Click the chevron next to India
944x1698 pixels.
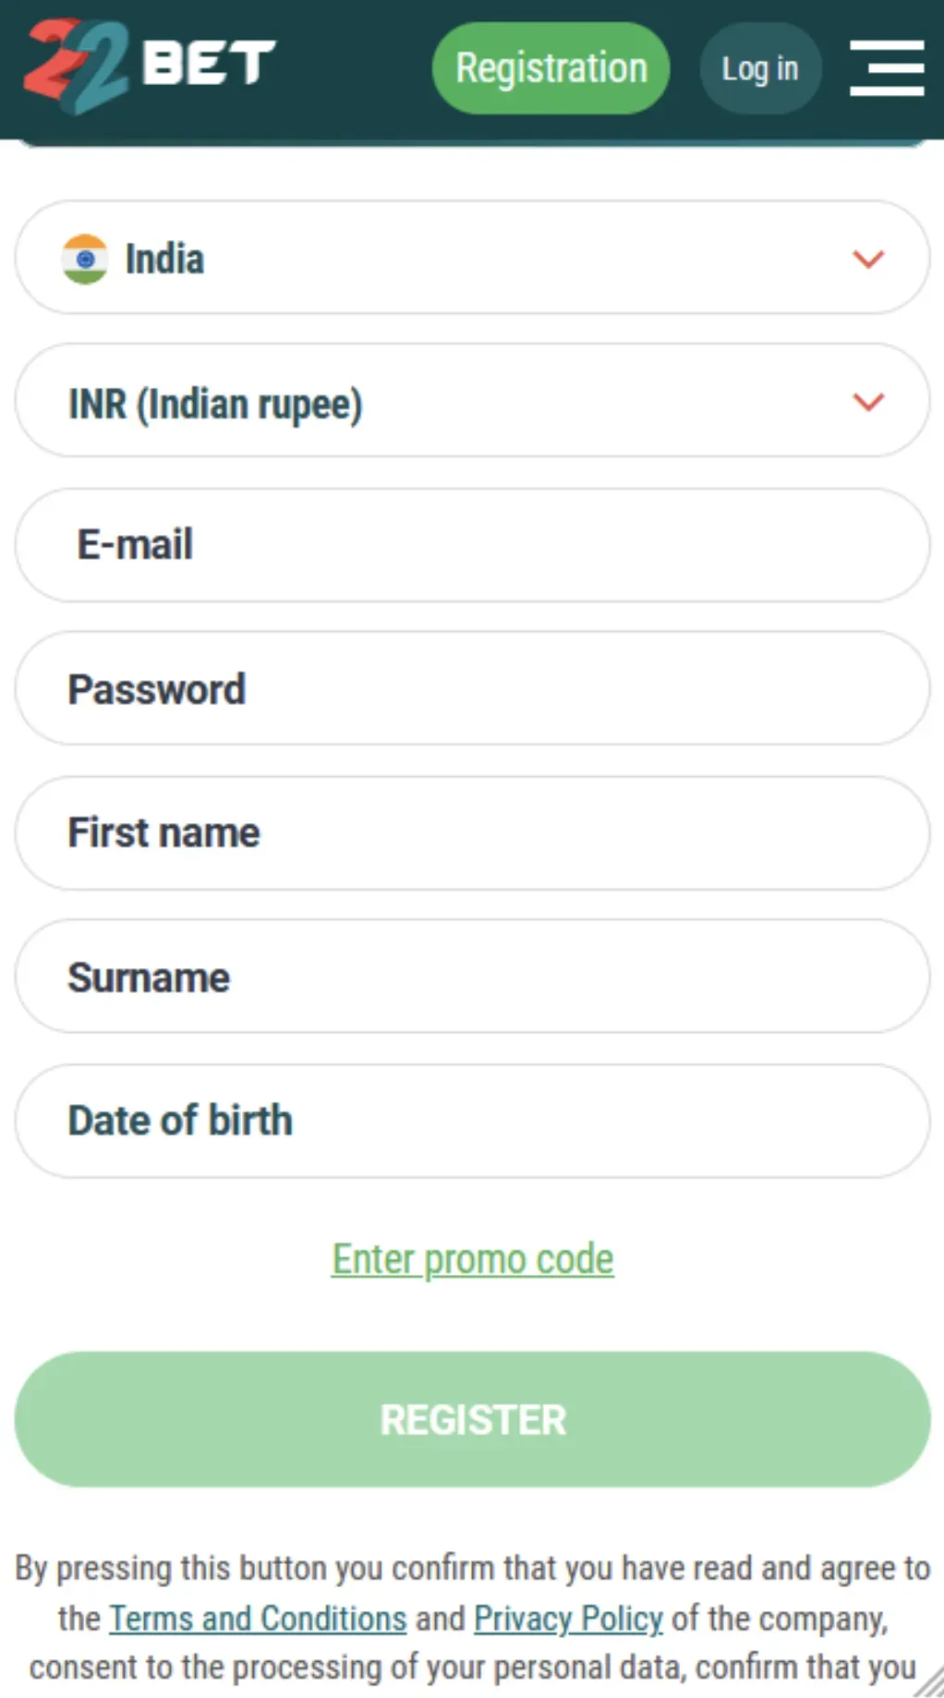coord(866,260)
